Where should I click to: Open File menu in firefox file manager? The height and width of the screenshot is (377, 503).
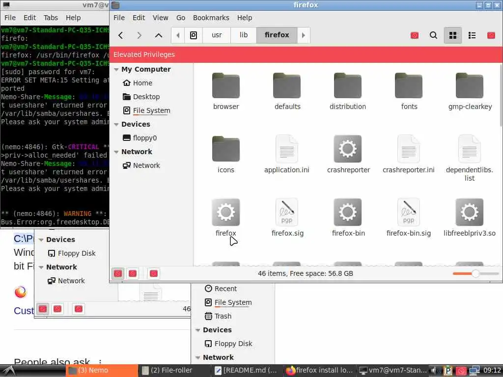pyautogui.click(x=119, y=18)
